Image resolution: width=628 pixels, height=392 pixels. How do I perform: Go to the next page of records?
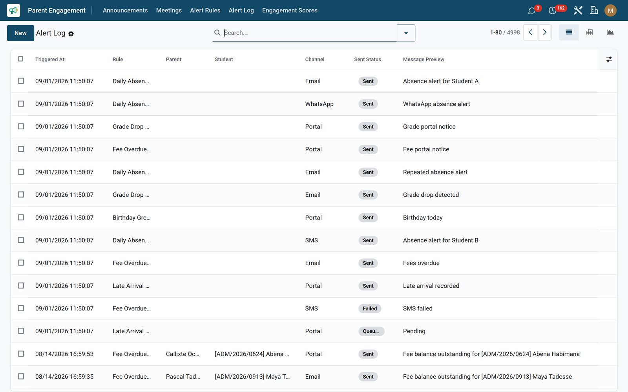545,33
